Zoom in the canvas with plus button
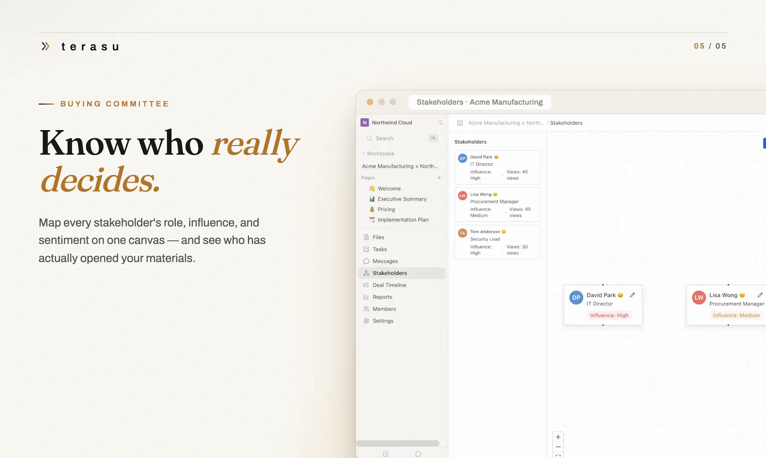The height and width of the screenshot is (458, 766). tap(558, 437)
